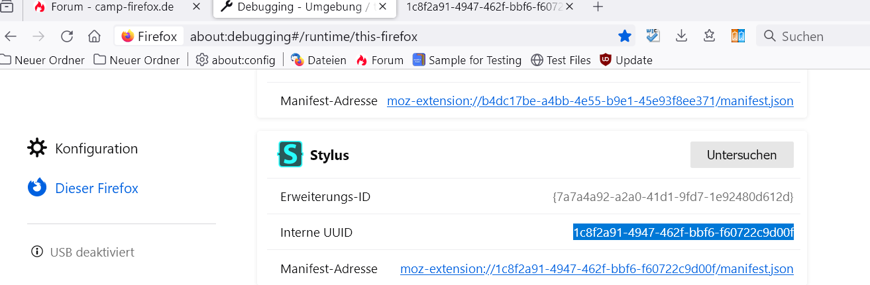
Task: Open the downloads panel arrow icon
Action: (x=682, y=36)
